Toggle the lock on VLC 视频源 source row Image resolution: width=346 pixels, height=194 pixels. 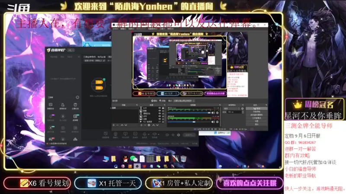point(163,122)
